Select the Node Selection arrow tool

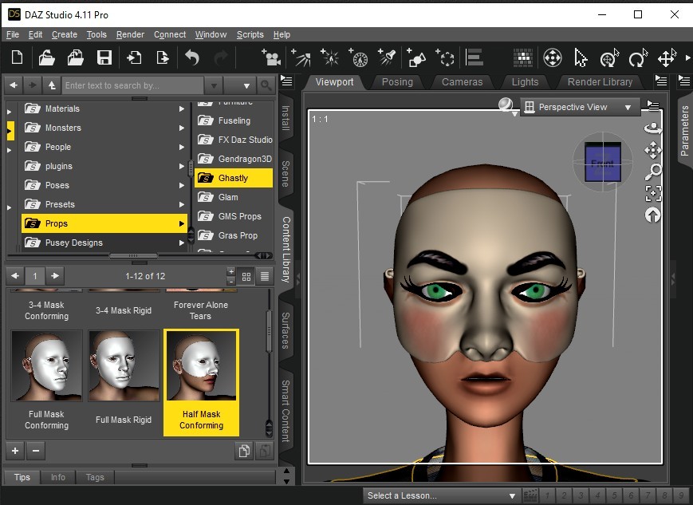pos(581,58)
